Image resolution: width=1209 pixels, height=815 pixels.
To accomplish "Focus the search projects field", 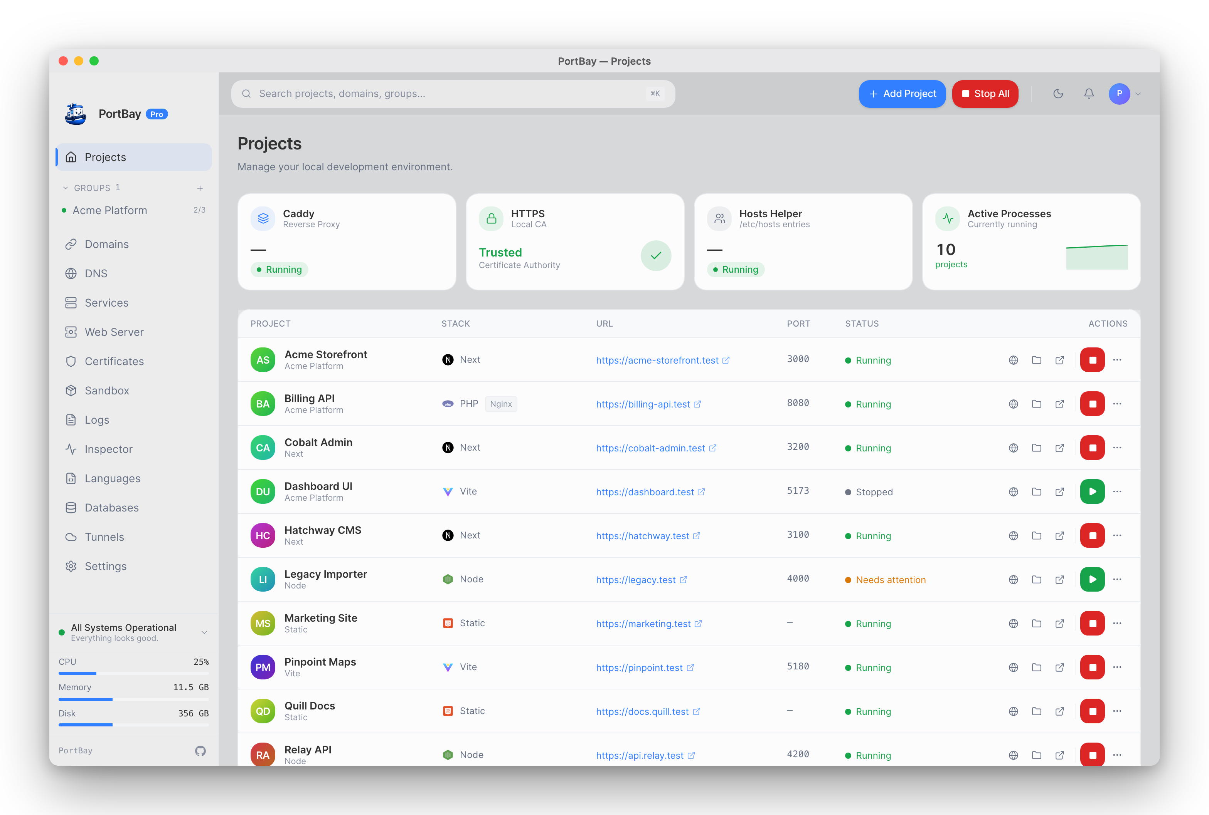I will click(453, 94).
